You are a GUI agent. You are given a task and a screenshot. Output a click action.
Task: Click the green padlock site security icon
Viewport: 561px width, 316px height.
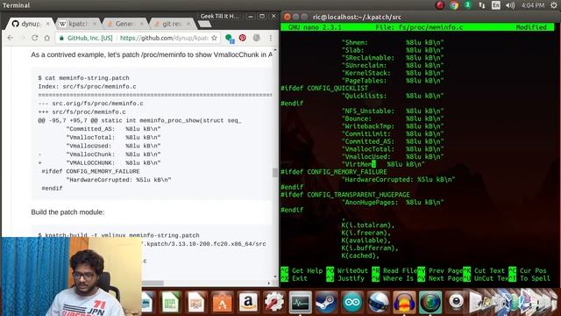pos(61,38)
